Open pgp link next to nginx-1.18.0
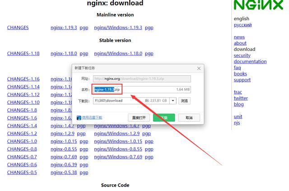The width and height of the screenshot is (289, 191). pos(84,54)
